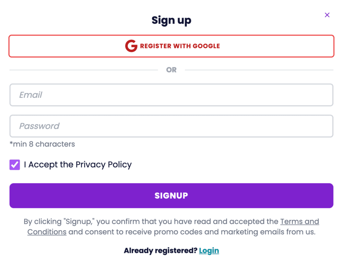Click the "I Accept the Privacy Policy" label
This screenshot has width=343, height=268.
(78, 165)
